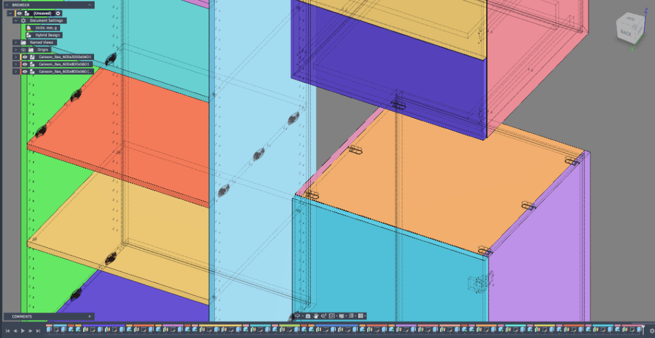Click the (Unsaved) component icon

[x=27, y=13]
